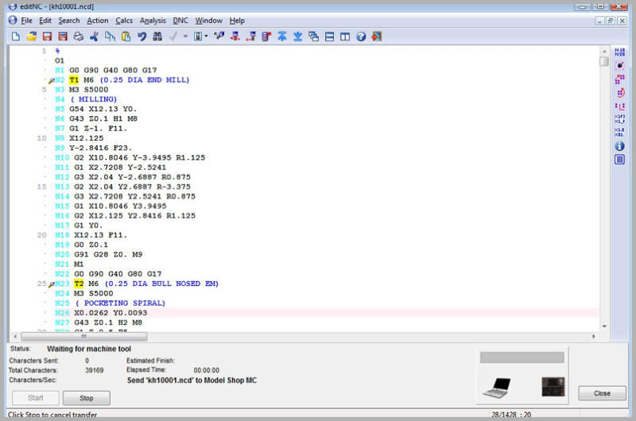This screenshot has width=636, height=421.
Task: Click the transfer progress bar
Action: coord(522,357)
